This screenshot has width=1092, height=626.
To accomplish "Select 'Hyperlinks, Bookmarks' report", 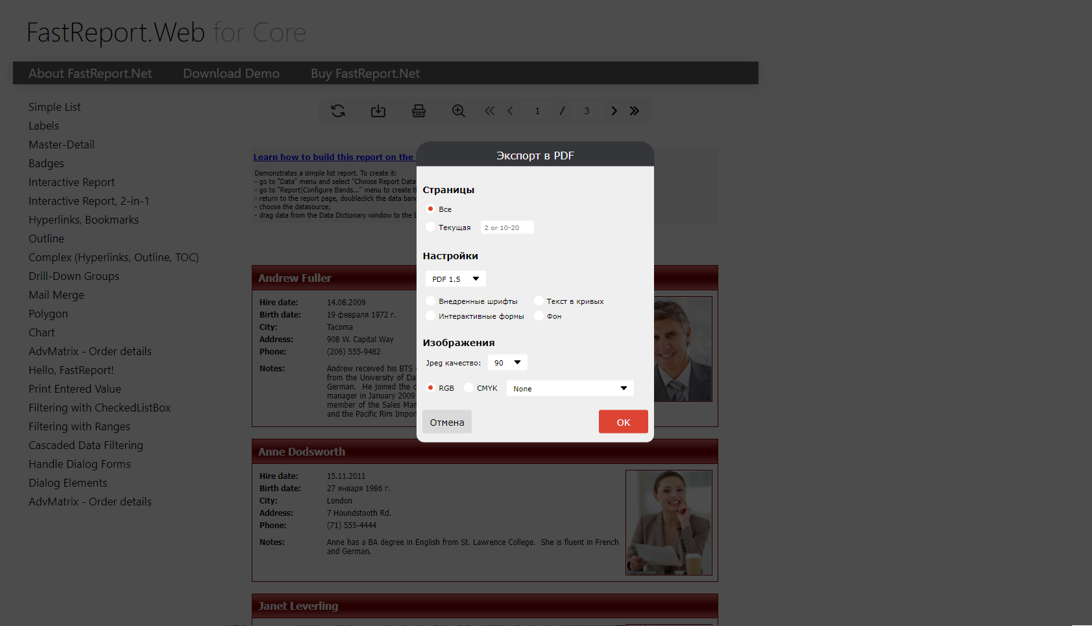I will (84, 220).
